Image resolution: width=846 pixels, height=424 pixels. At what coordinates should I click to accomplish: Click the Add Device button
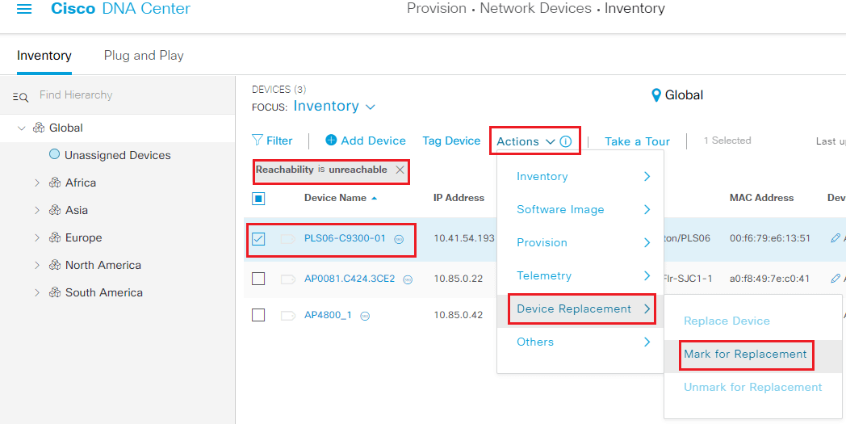point(365,141)
